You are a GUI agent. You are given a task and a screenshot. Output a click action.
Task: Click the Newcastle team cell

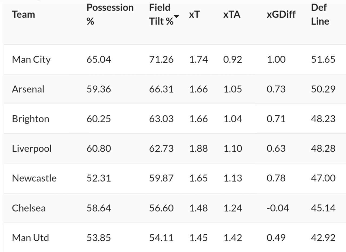point(34,178)
